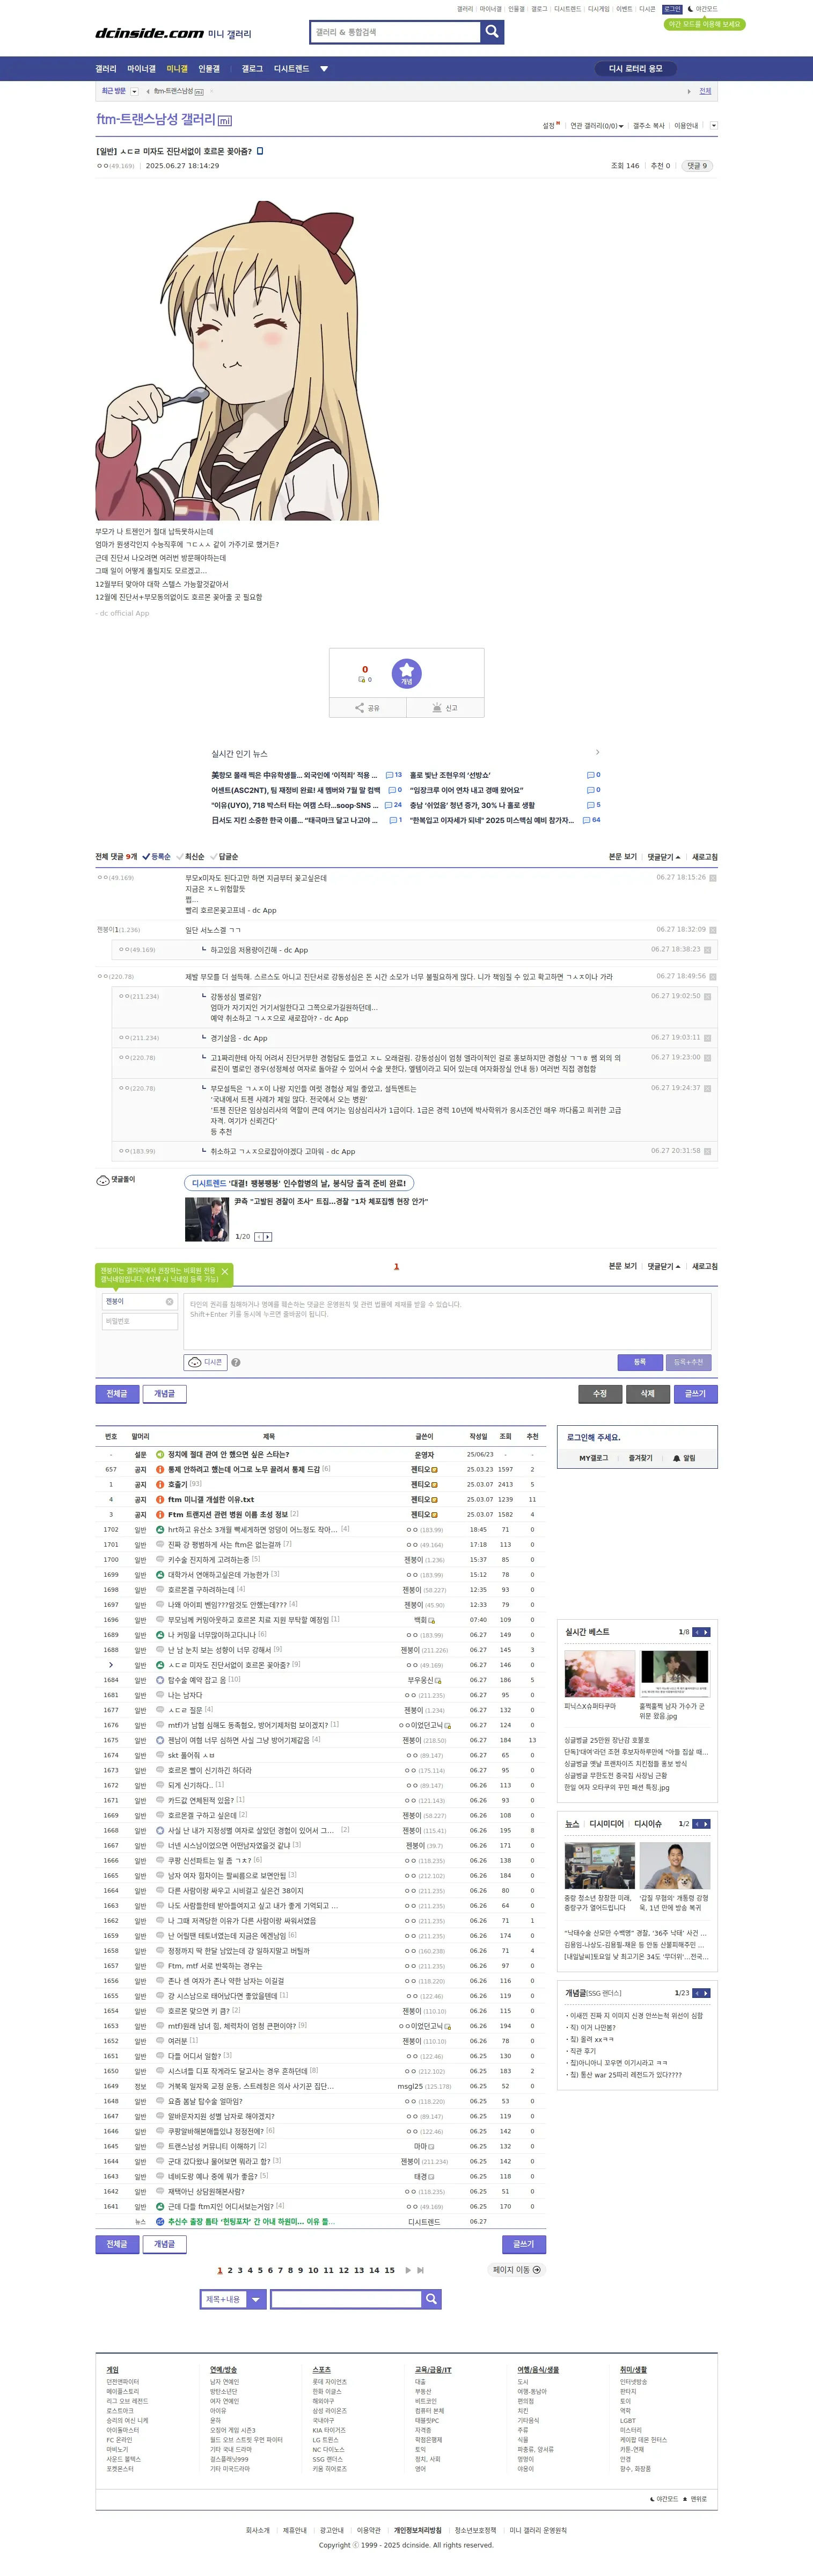
Task: Collapse comments via lower 댓글닫기 toggle
Action: tap(663, 1266)
